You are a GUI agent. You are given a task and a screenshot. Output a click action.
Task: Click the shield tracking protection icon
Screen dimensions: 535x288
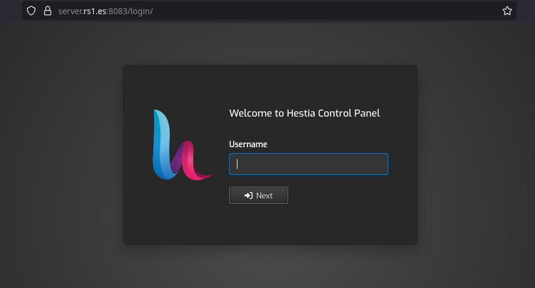click(x=31, y=11)
